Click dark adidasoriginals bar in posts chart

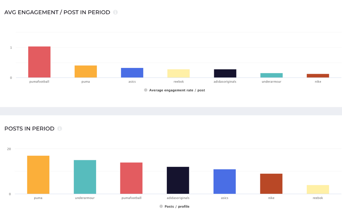point(178,180)
